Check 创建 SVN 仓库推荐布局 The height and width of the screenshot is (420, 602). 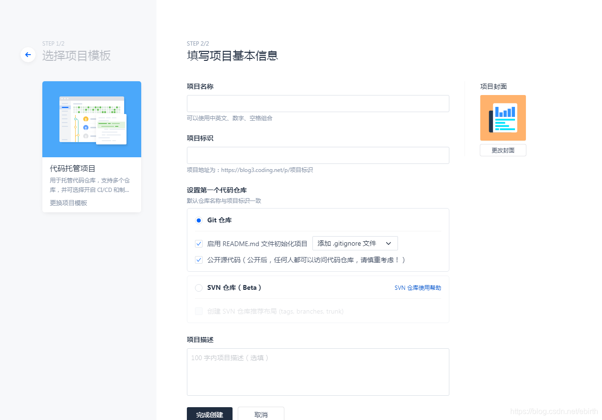(x=198, y=311)
